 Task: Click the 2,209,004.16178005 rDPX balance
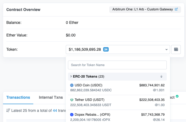click(90, 120)
